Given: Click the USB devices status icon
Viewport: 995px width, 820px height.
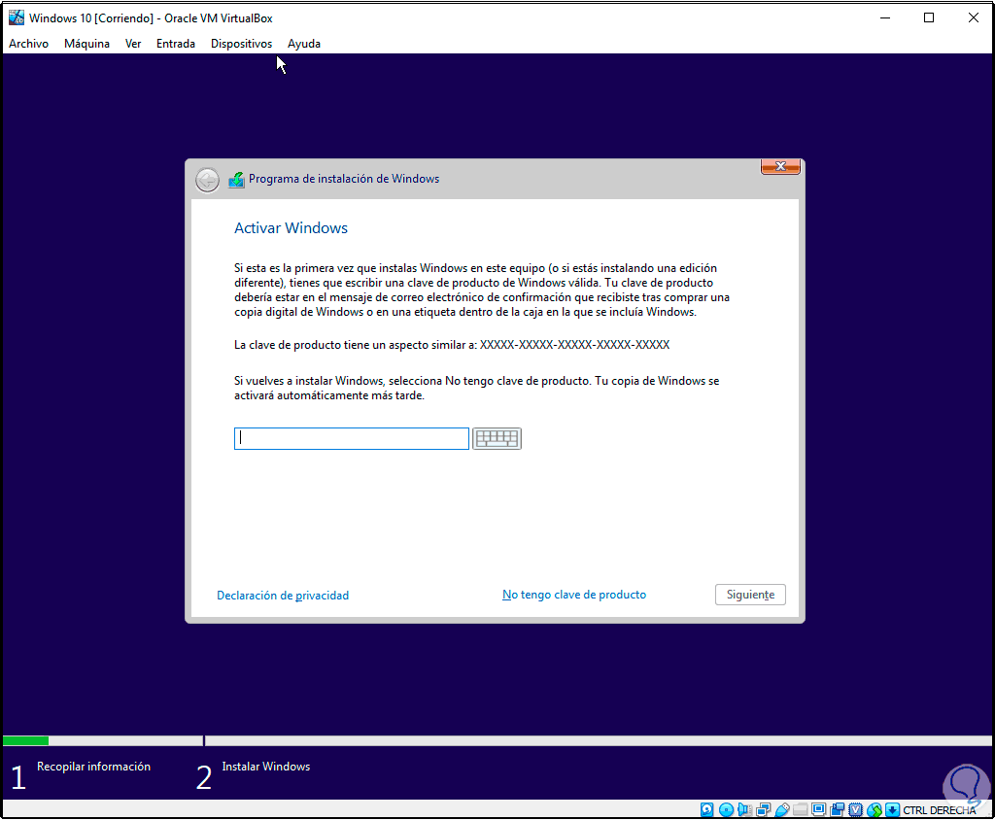Looking at the screenshot, I should [782, 810].
